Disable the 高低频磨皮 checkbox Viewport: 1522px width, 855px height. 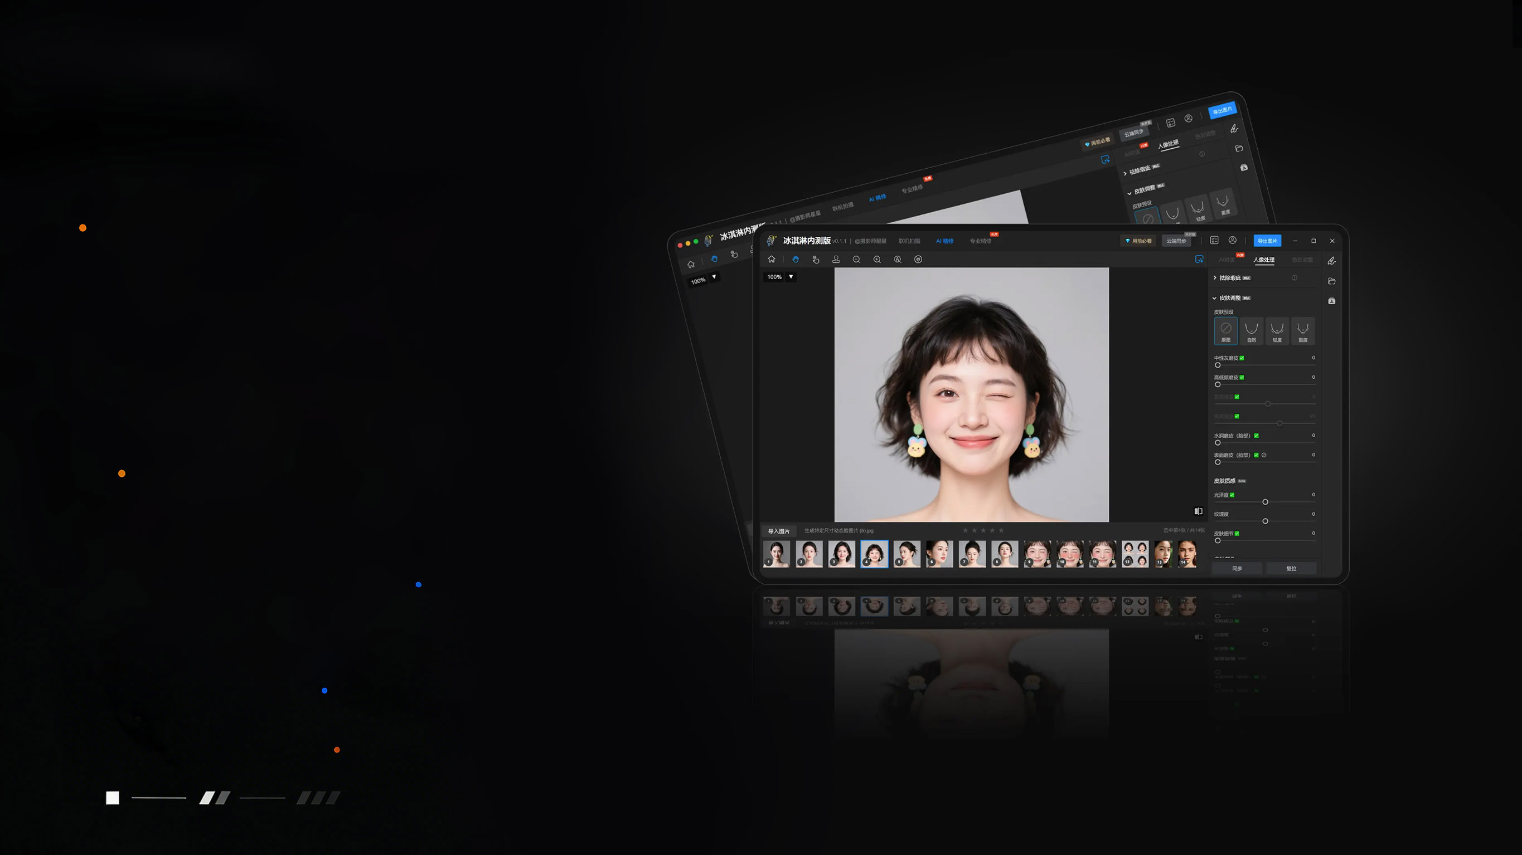tap(1243, 377)
